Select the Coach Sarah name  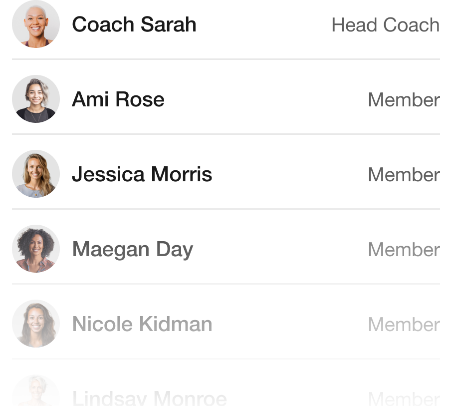(134, 24)
